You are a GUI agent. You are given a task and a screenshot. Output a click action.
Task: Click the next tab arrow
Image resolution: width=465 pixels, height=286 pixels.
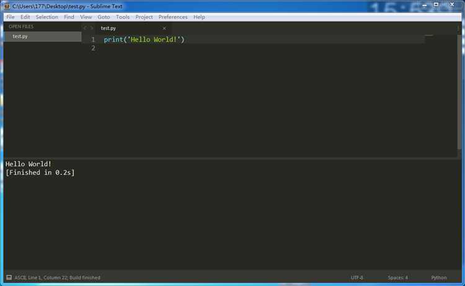coord(92,28)
